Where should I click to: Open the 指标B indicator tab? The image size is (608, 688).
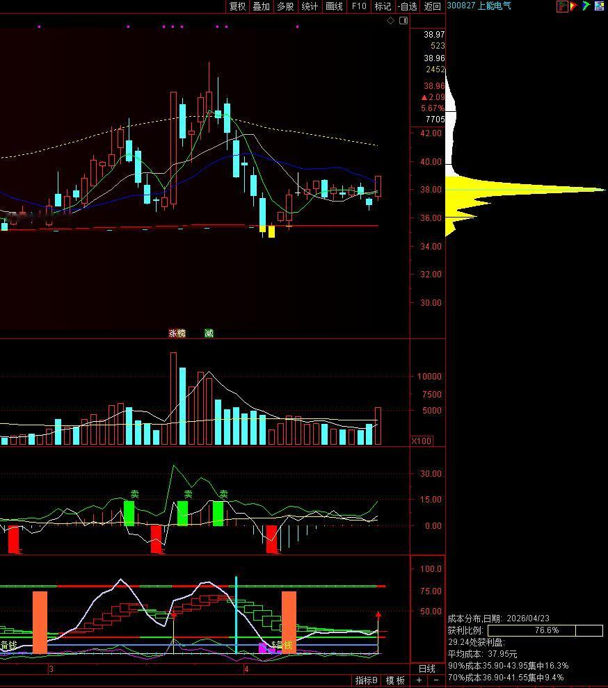point(367,680)
